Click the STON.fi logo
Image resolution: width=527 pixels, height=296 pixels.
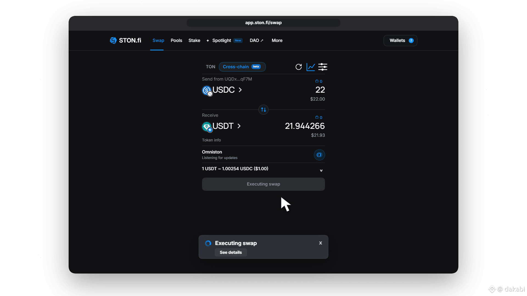[x=125, y=41]
